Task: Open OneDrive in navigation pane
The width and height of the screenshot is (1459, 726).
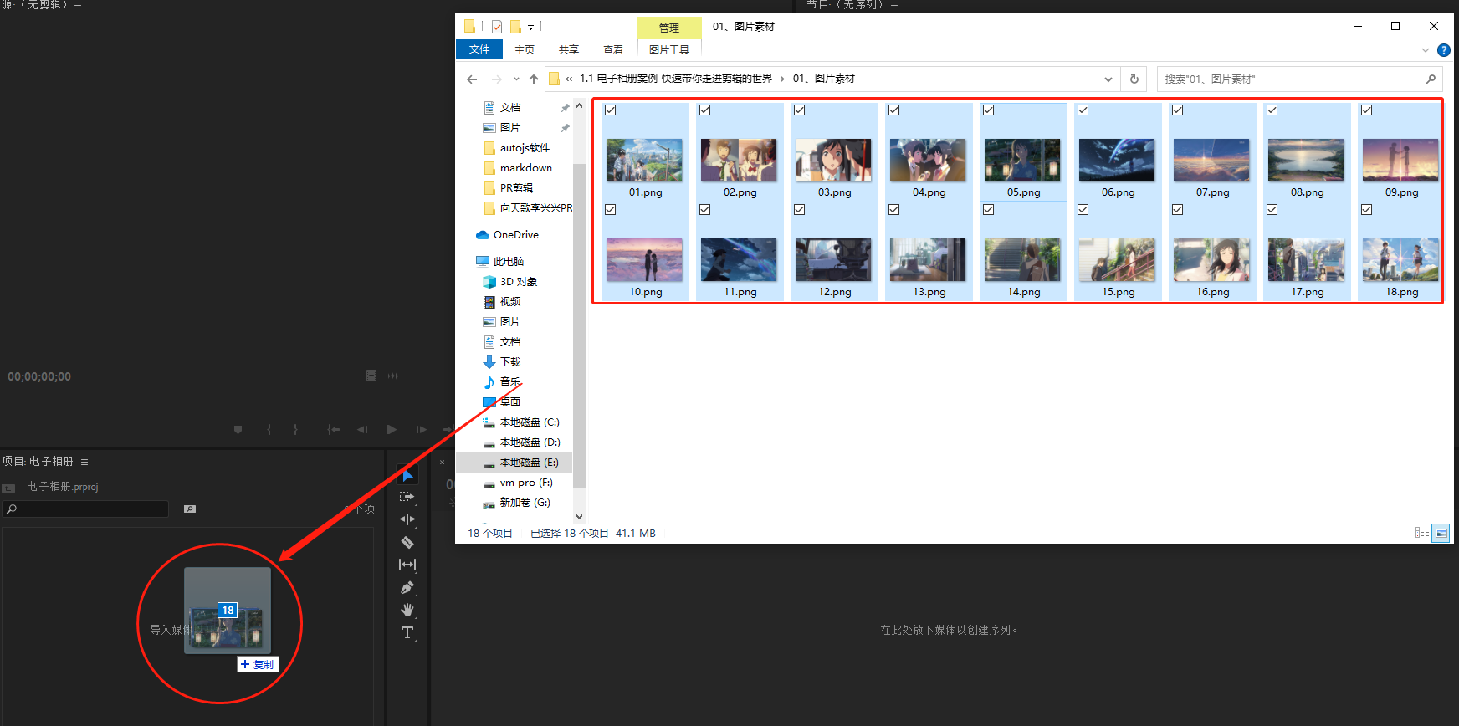Action: [x=507, y=235]
